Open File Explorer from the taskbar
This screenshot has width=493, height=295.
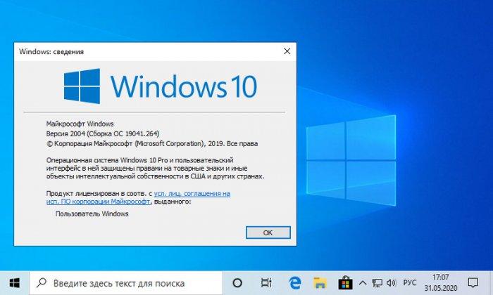[320, 283]
